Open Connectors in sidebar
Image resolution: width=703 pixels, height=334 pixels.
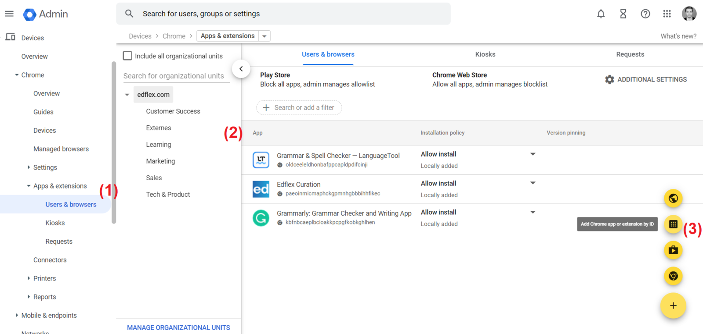coord(50,260)
